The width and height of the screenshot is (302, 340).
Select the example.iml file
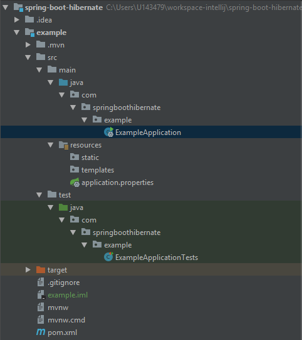pos(68,295)
